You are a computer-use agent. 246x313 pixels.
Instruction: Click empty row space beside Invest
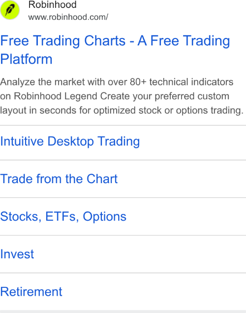click(x=139, y=254)
